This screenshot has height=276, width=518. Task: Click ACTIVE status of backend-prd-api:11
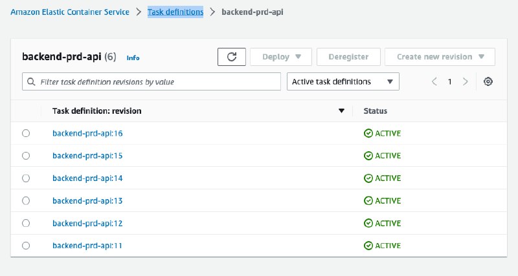[x=382, y=246]
